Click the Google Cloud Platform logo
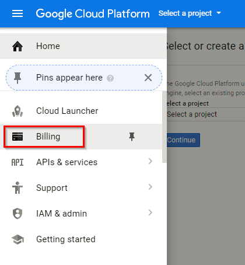 coord(93,13)
